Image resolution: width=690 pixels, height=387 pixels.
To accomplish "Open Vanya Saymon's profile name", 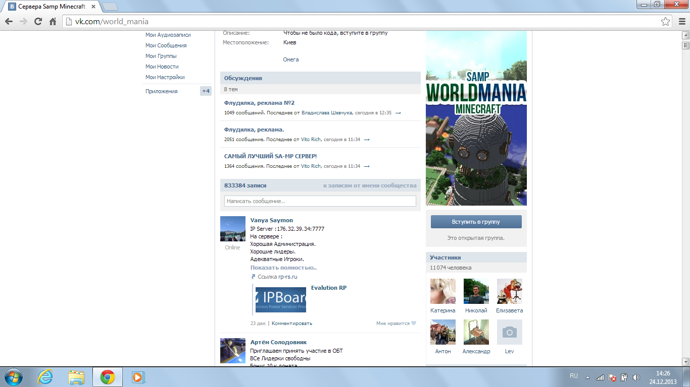I will [x=272, y=220].
